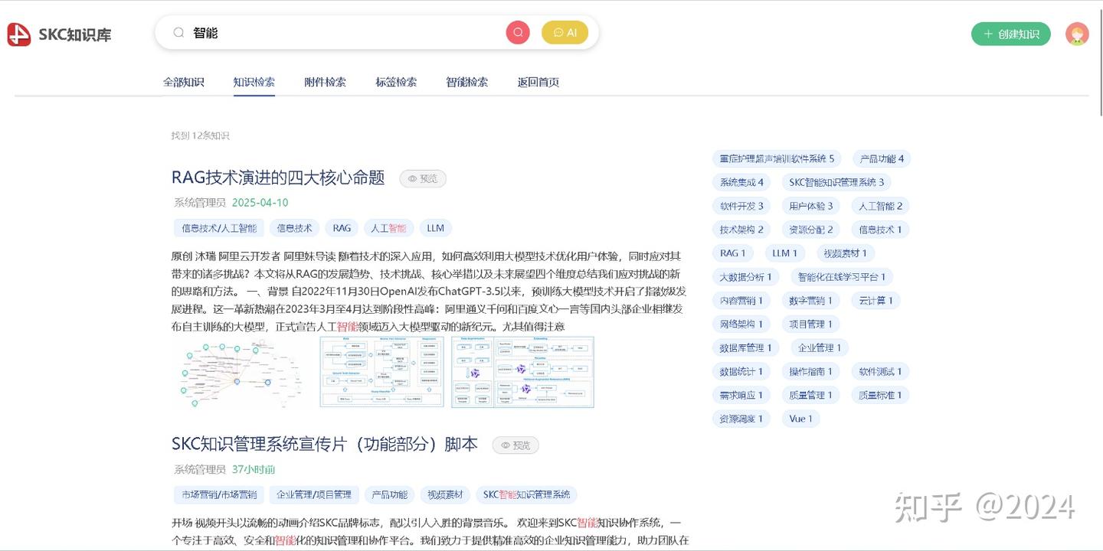Select the 质量标准 1 tag
Screen dimensions: 1103x551
(x=880, y=396)
